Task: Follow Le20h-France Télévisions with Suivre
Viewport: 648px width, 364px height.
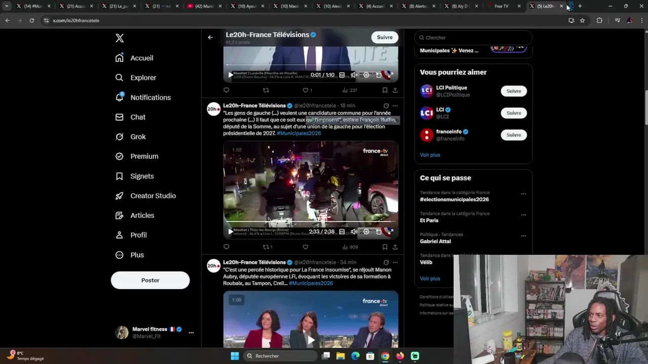Action: point(385,37)
